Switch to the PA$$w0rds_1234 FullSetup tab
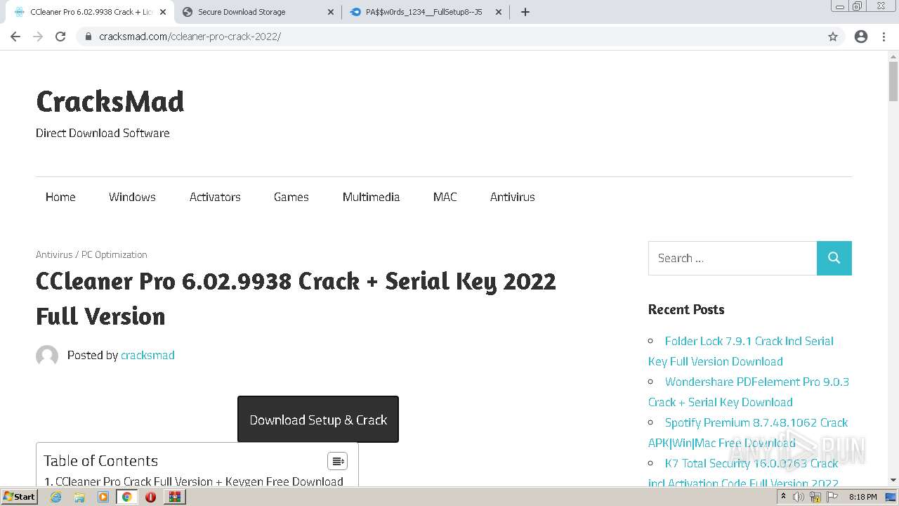 coord(426,12)
